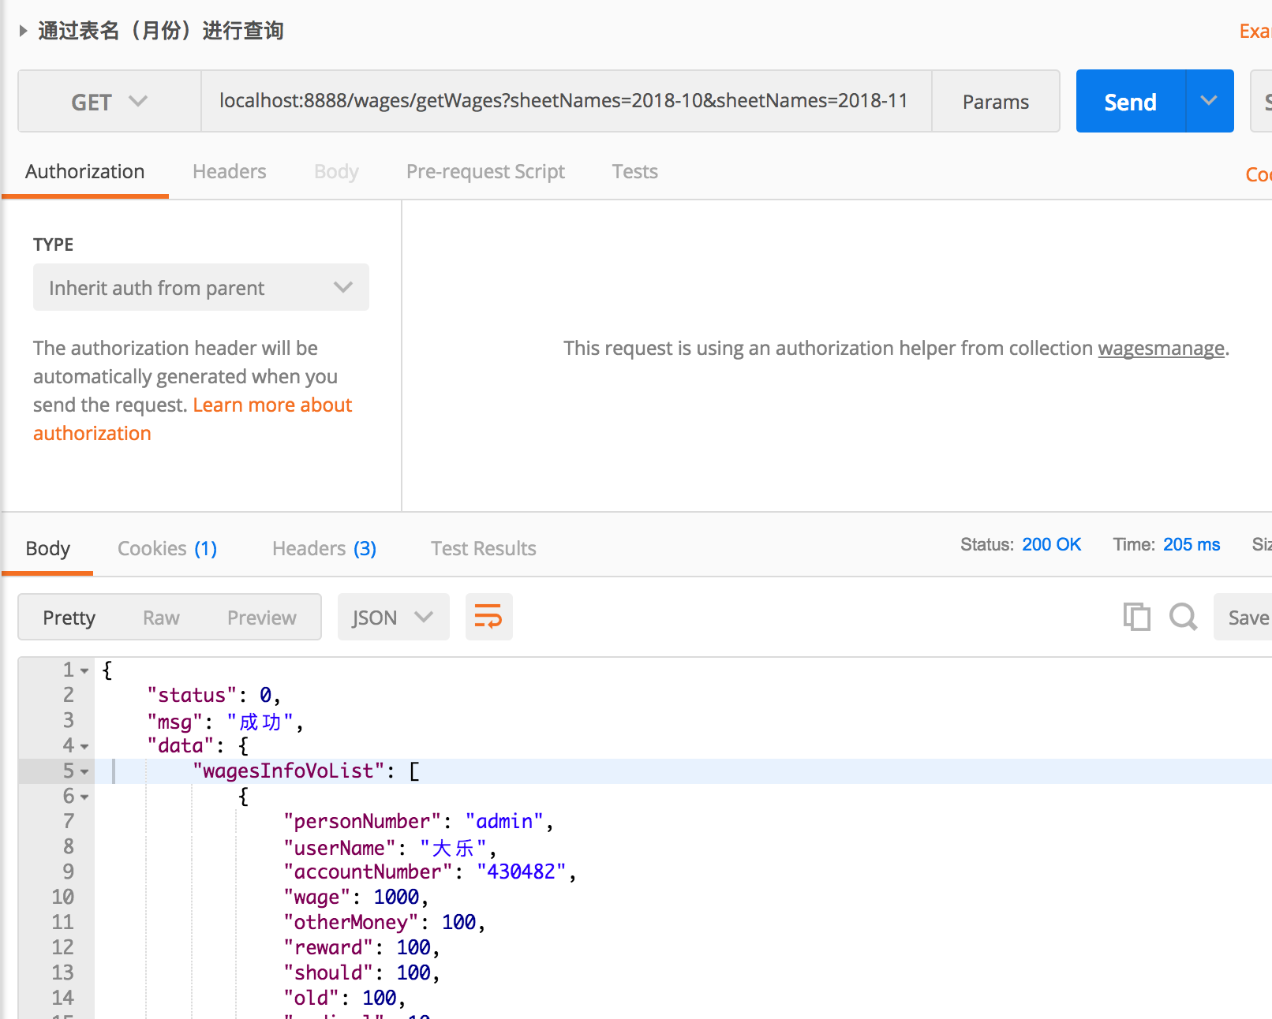Open the GET method dropdown
Screen dimensions: 1272x1019
click(110, 101)
